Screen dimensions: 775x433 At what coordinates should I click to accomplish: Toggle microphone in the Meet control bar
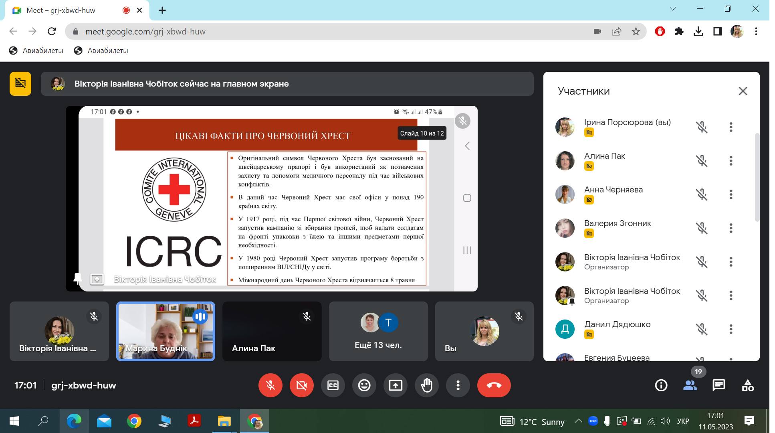pyautogui.click(x=270, y=385)
